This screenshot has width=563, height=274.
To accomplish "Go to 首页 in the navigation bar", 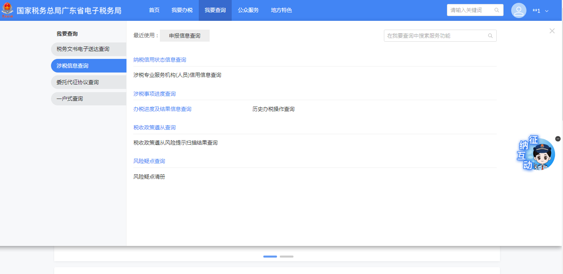I will pos(154,10).
